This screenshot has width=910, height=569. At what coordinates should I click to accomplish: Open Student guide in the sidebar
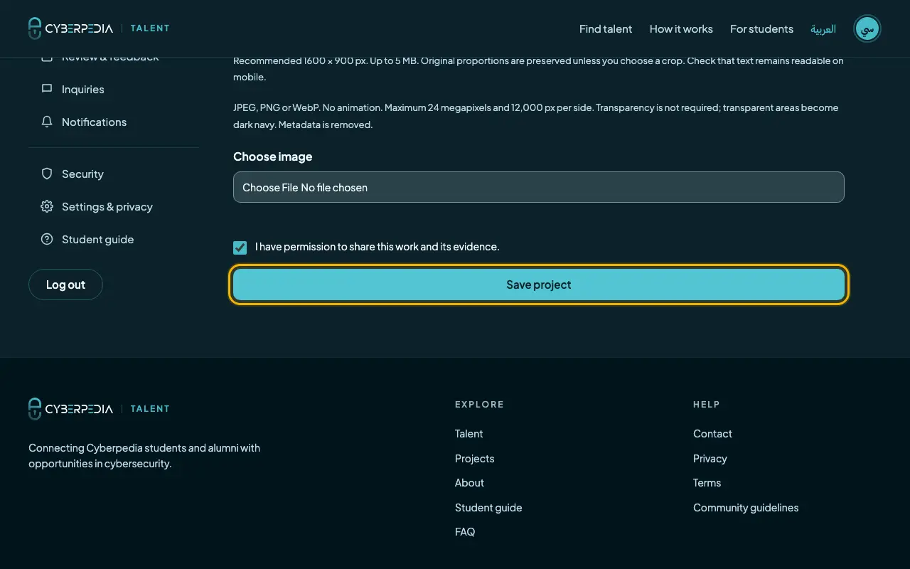point(114,239)
